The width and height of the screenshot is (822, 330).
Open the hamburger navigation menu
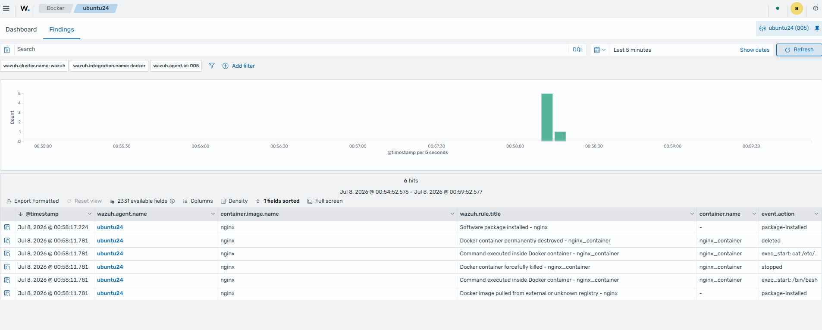coord(6,8)
